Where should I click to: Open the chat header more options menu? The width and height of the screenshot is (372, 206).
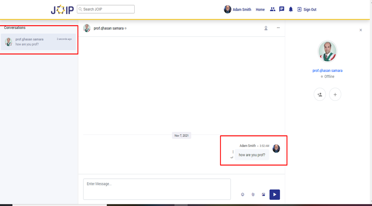coord(278,28)
